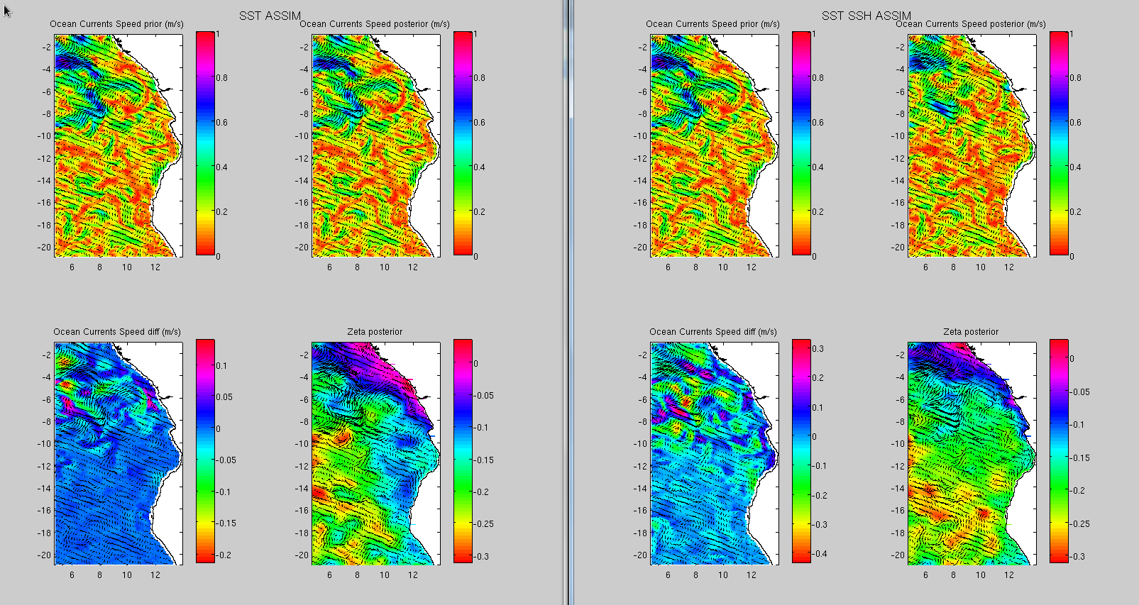Screen dimensions: 1139x605
Task: Click the "SST ASSIM" figure title
Action: tap(270, 16)
